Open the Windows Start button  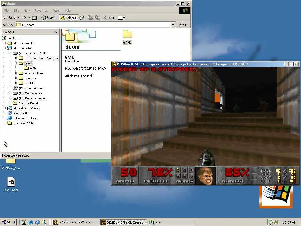click(9, 222)
